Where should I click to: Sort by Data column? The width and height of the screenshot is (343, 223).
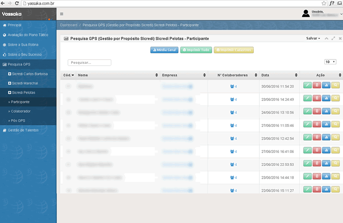coord(280,75)
